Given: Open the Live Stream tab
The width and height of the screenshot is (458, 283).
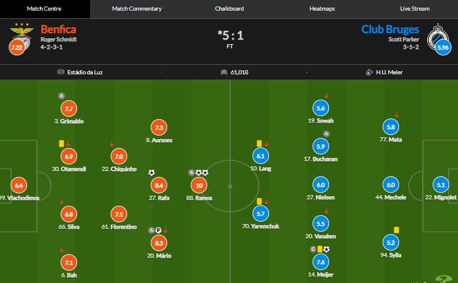Looking at the screenshot, I should pos(414,9).
